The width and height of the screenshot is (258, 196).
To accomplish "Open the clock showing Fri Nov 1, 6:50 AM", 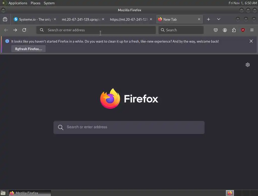I will [243, 3].
